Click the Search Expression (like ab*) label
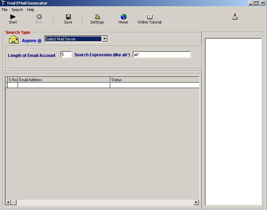This screenshot has width=267, height=210. (x=102, y=55)
